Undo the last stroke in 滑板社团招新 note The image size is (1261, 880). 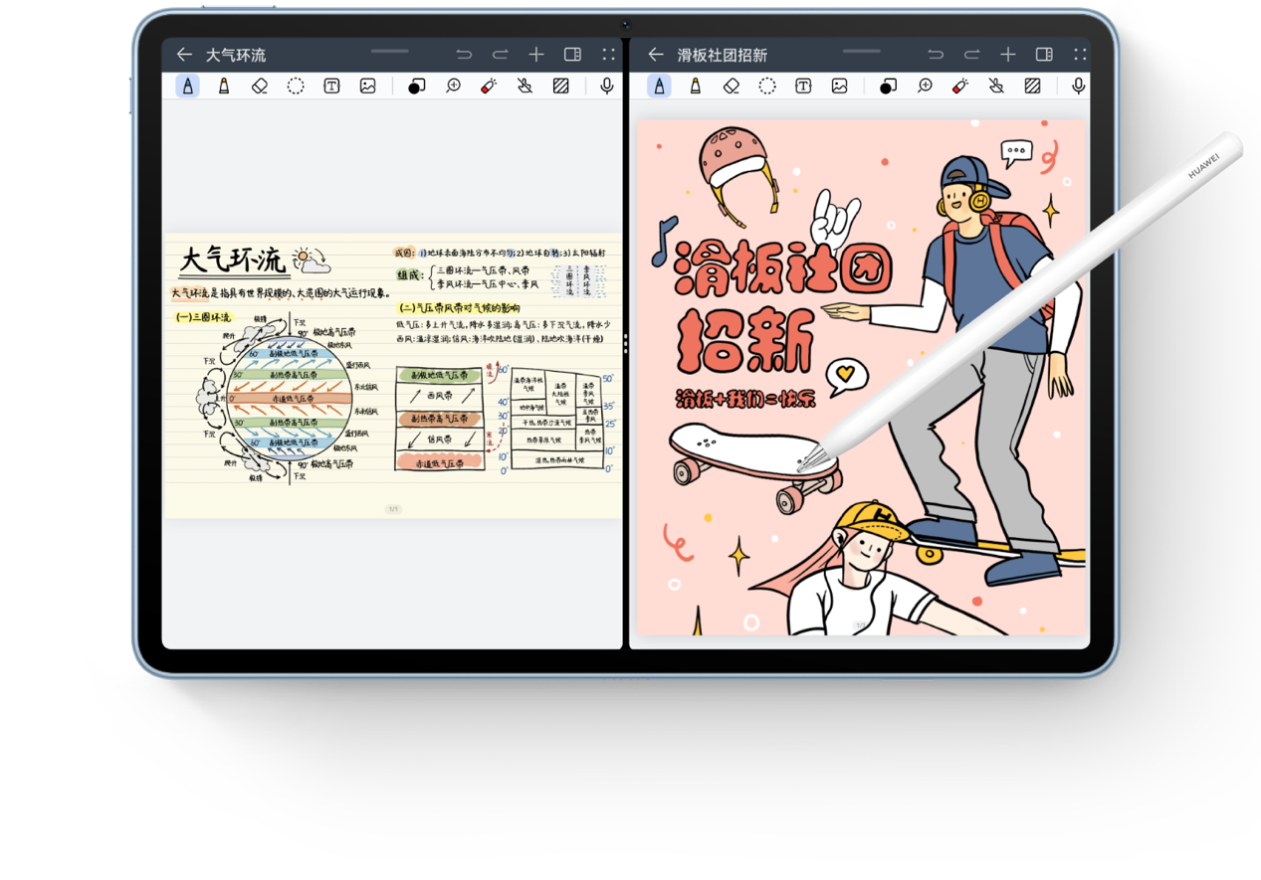tap(936, 55)
